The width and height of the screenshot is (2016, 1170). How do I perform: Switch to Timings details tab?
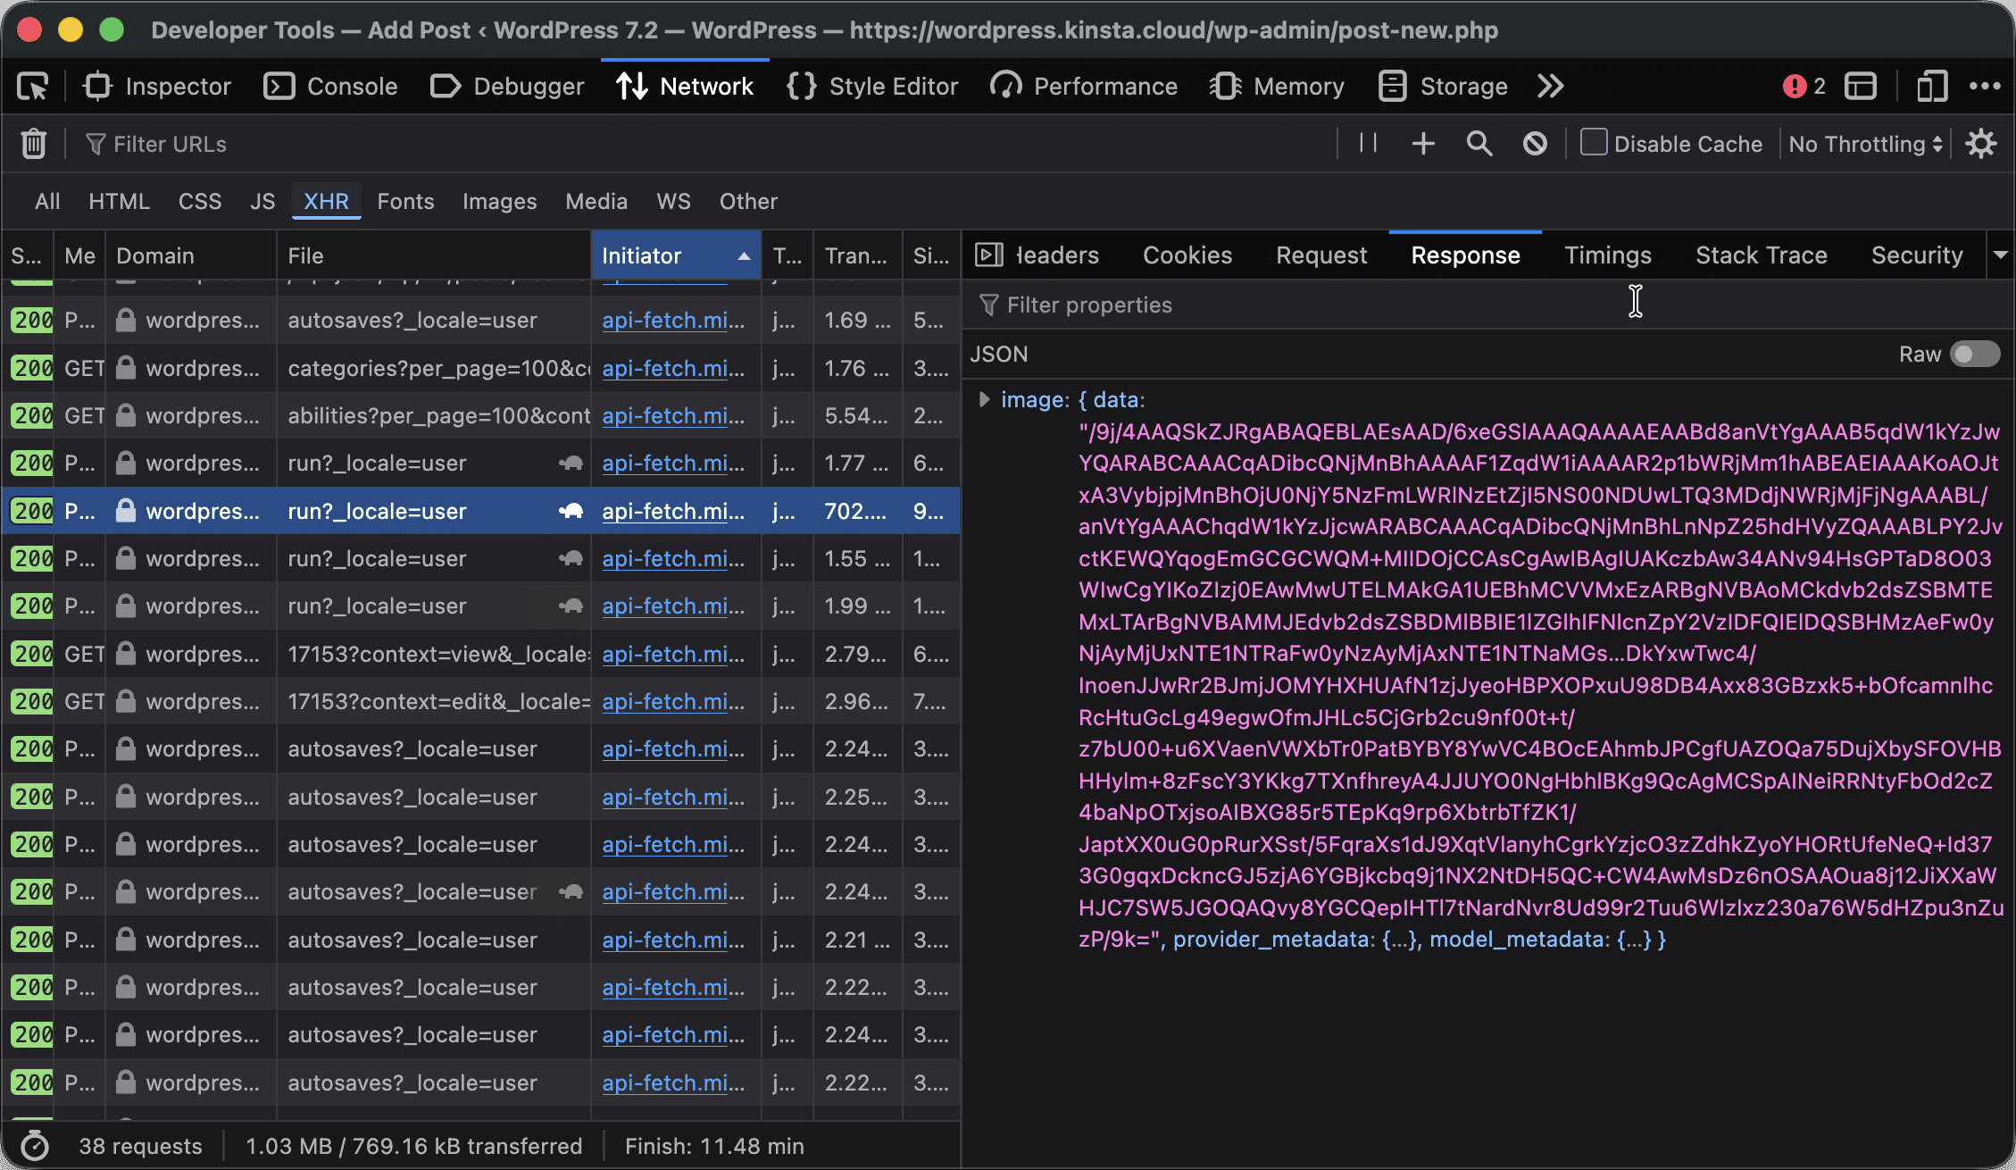click(1608, 255)
